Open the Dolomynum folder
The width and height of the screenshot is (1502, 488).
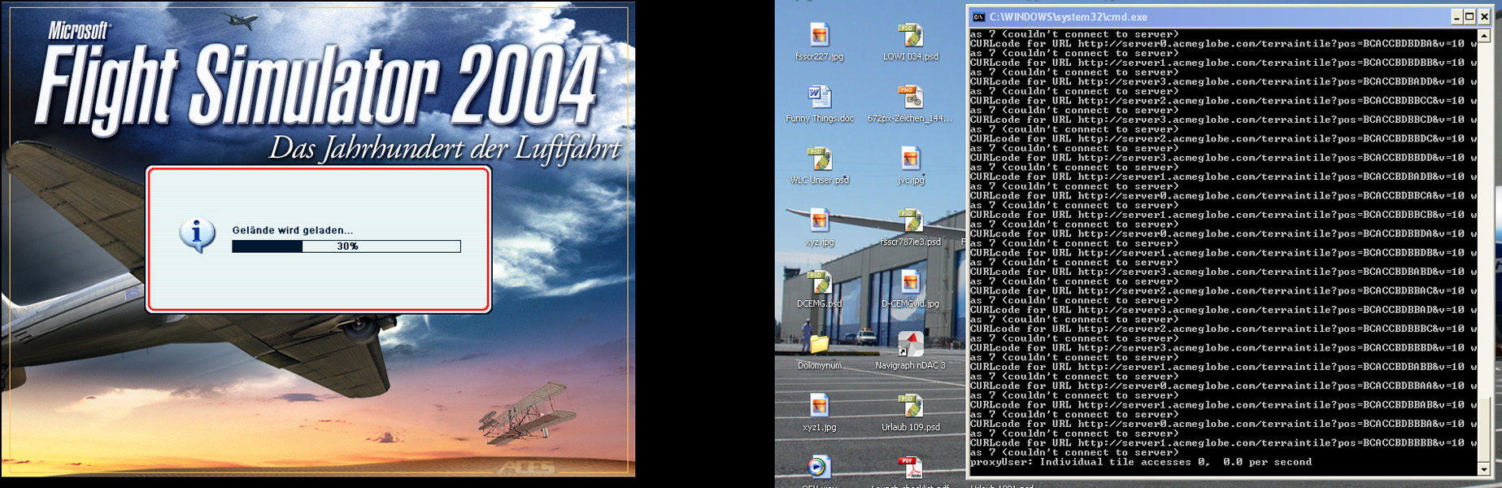click(819, 346)
